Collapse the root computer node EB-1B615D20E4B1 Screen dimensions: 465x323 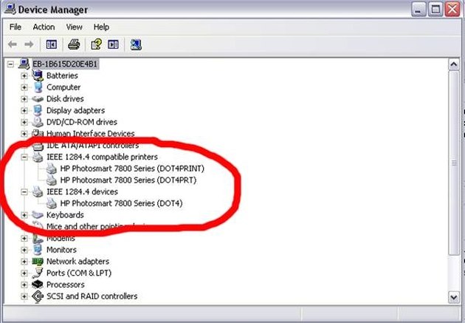(x=10, y=64)
